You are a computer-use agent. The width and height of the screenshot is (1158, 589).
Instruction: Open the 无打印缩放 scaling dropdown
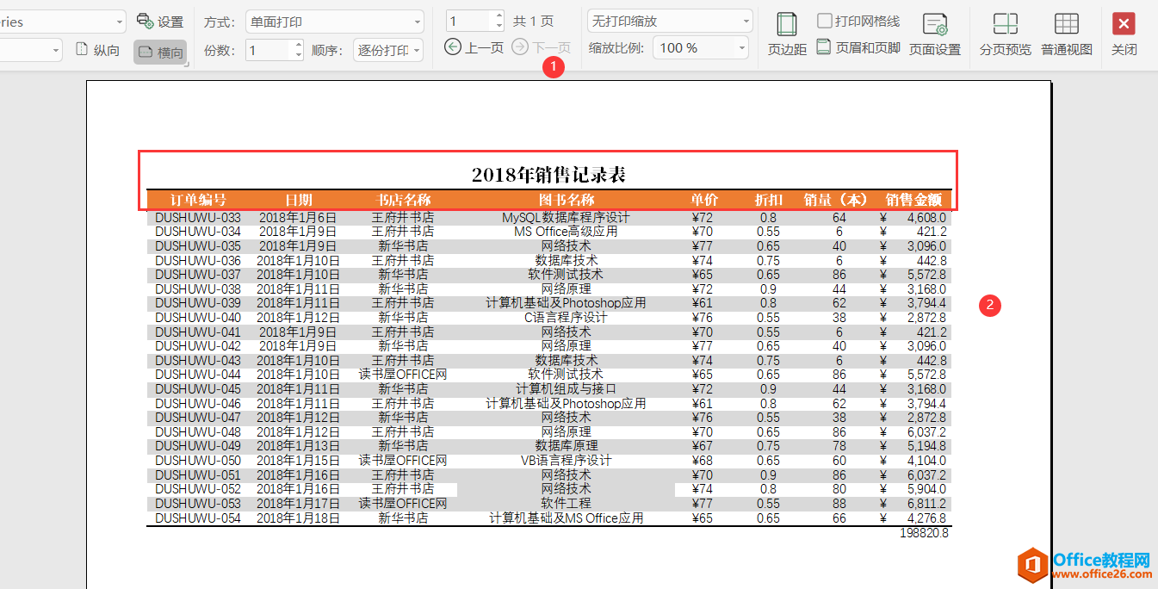[669, 21]
